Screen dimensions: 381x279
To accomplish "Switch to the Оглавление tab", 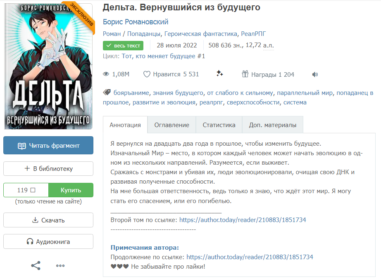I will 171,125.
